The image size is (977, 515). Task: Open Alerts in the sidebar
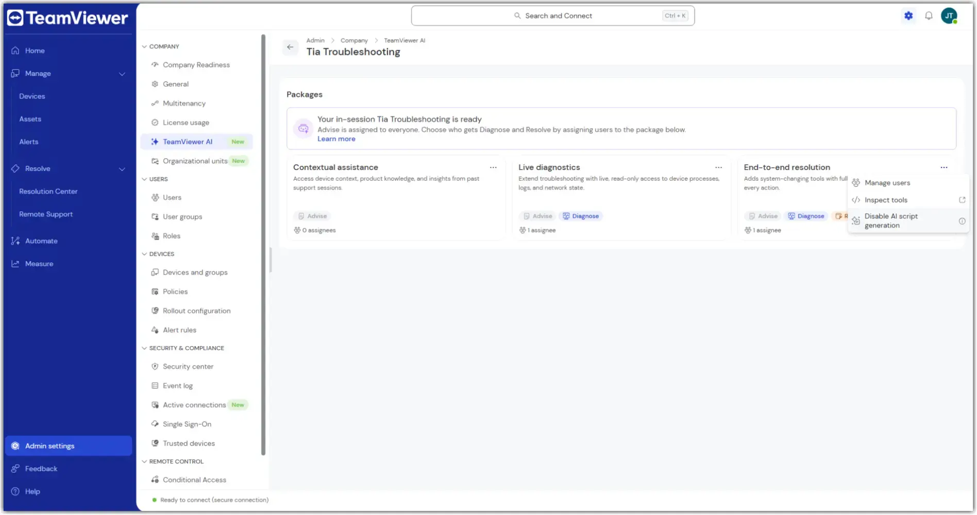click(x=28, y=142)
